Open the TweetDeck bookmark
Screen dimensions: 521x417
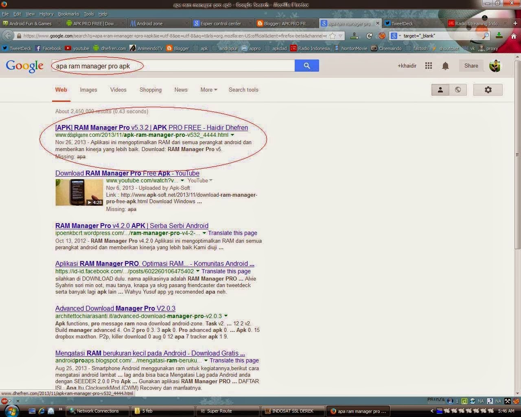point(17,48)
